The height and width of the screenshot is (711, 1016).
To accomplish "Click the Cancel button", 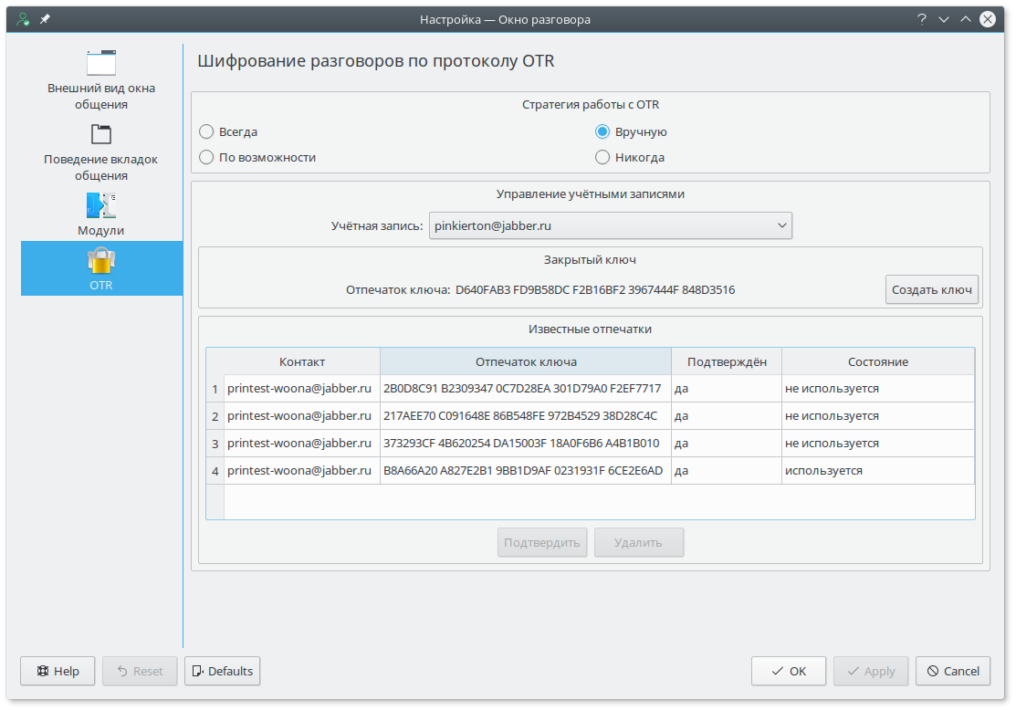I will coord(953,671).
